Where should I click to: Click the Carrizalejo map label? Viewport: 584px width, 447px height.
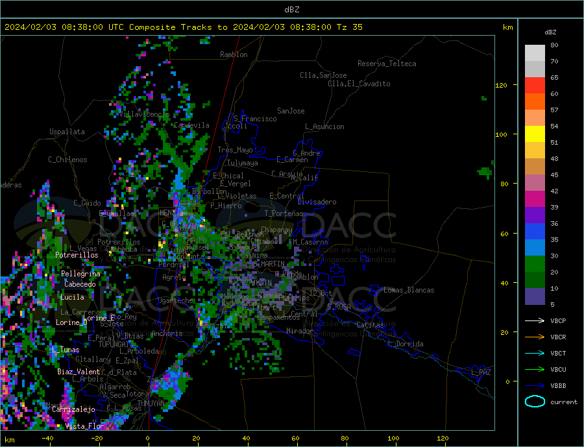point(73,410)
